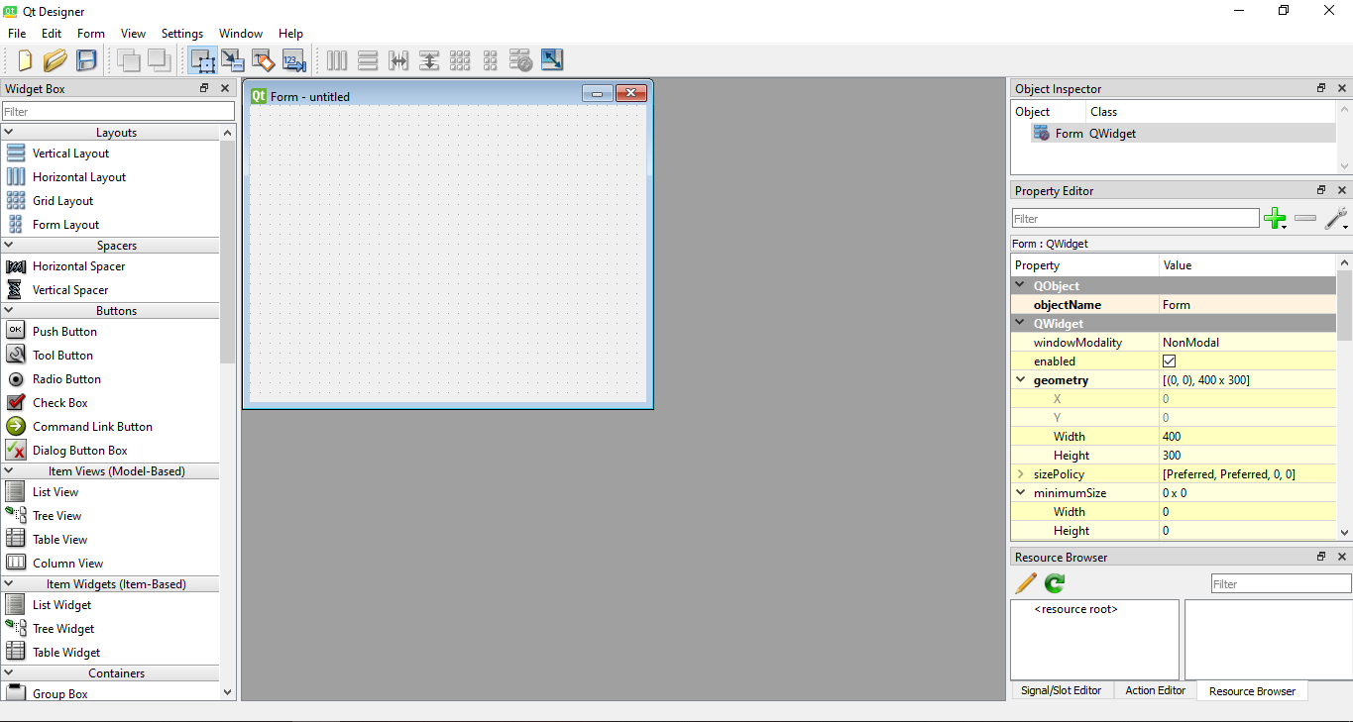Open the File menu
1353x722 pixels.
17,34
